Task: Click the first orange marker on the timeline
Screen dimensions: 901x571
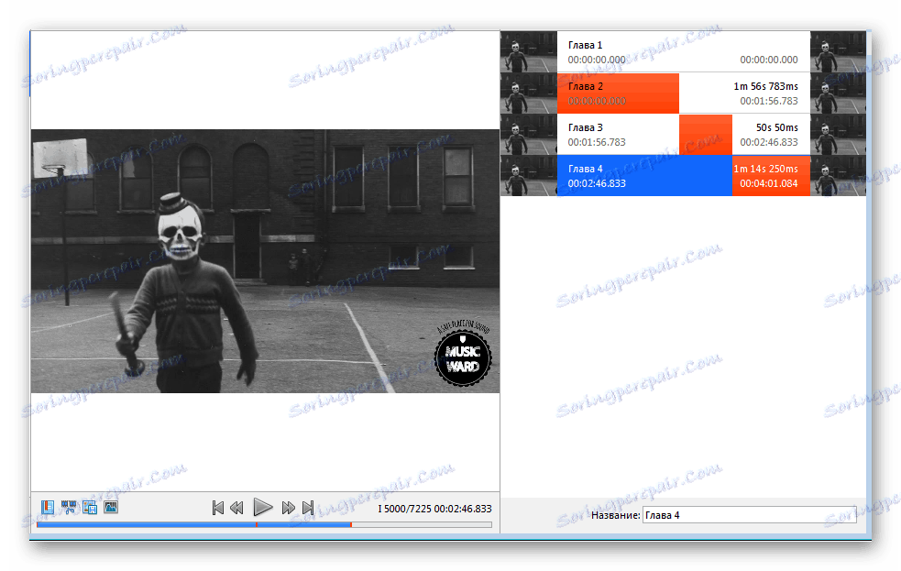Action: click(x=257, y=524)
